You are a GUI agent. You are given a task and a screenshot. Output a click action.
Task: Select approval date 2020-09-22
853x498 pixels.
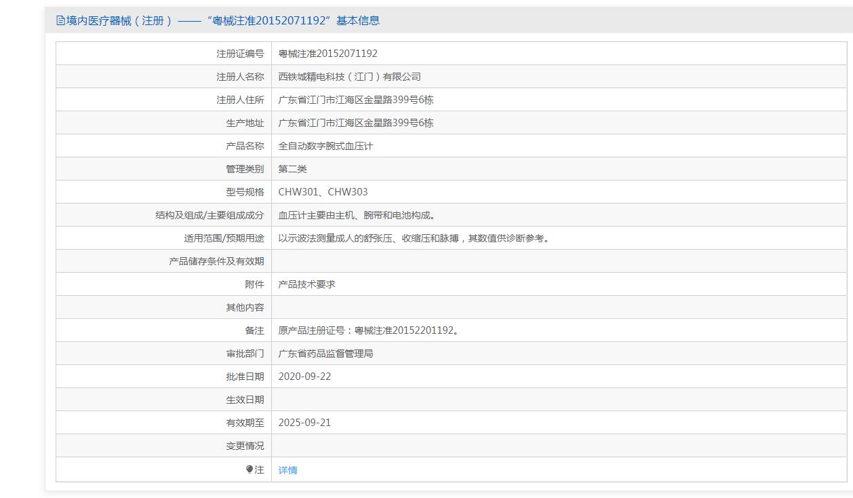click(305, 377)
